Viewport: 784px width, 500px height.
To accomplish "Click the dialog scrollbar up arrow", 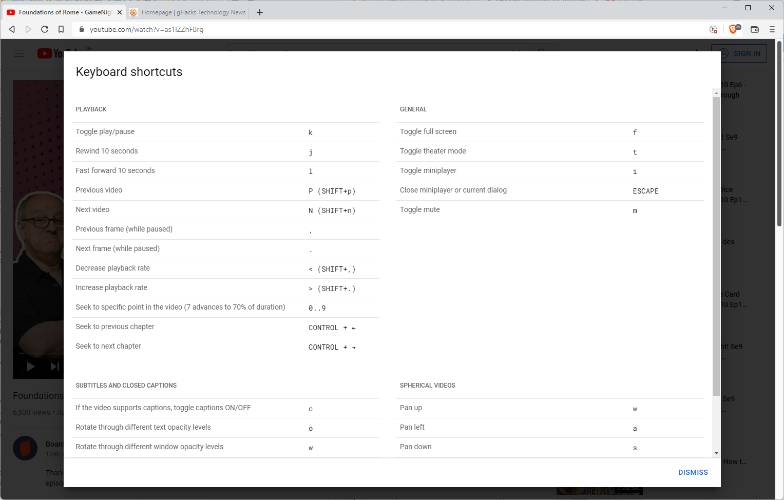I will click(x=716, y=93).
